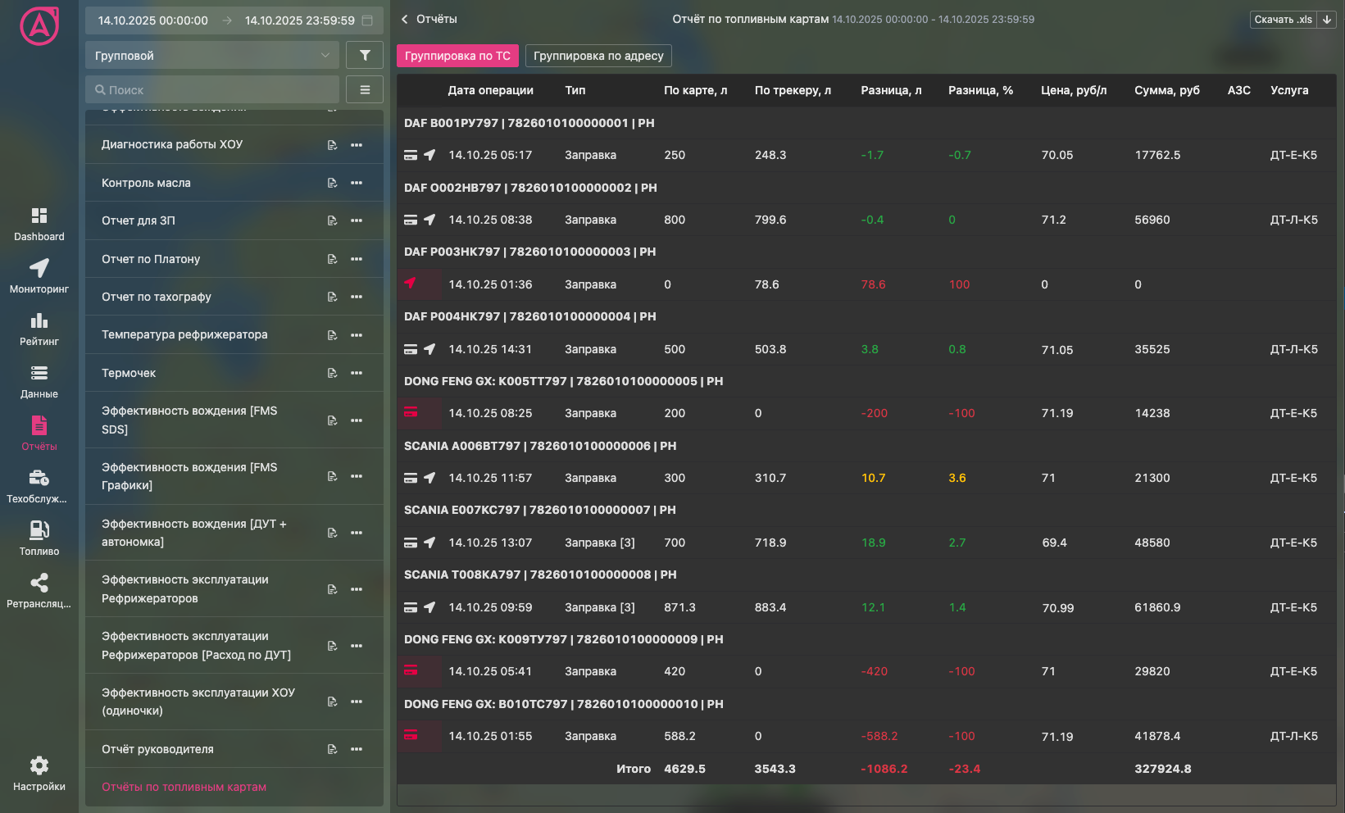The height and width of the screenshot is (813, 1345).
Task: Go to the Рейтинг section
Action: point(39,329)
